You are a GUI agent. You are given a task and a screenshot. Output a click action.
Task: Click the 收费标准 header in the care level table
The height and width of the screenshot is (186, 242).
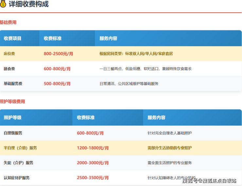(86, 118)
